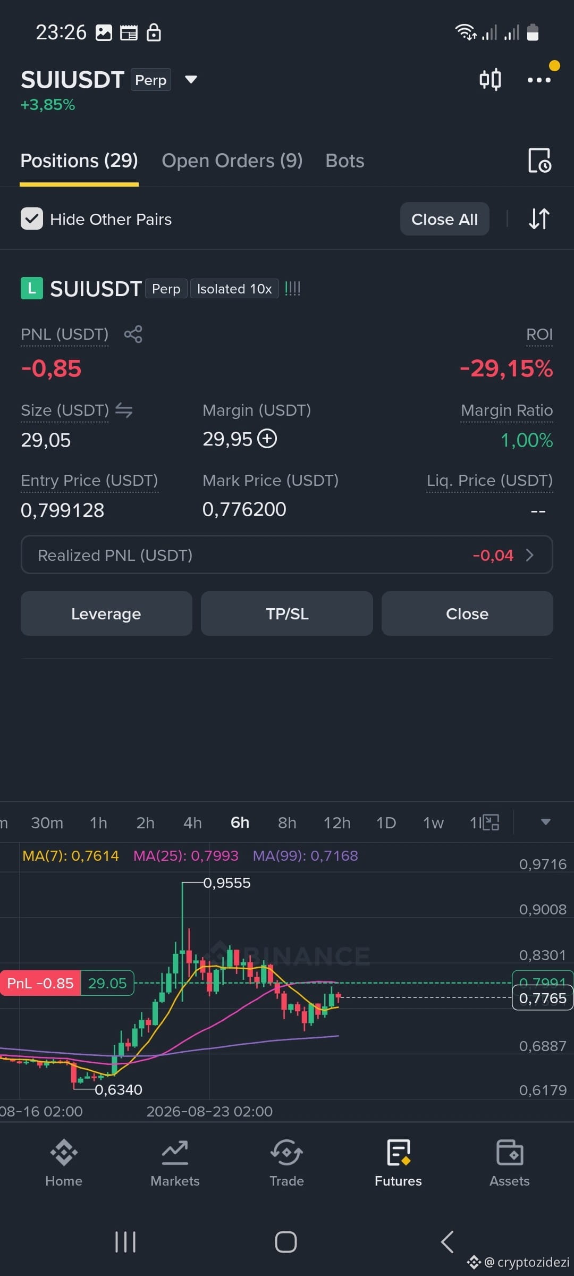This screenshot has height=1276, width=574.
Task: Switch to Open Orders (9) tab
Action: 232,161
